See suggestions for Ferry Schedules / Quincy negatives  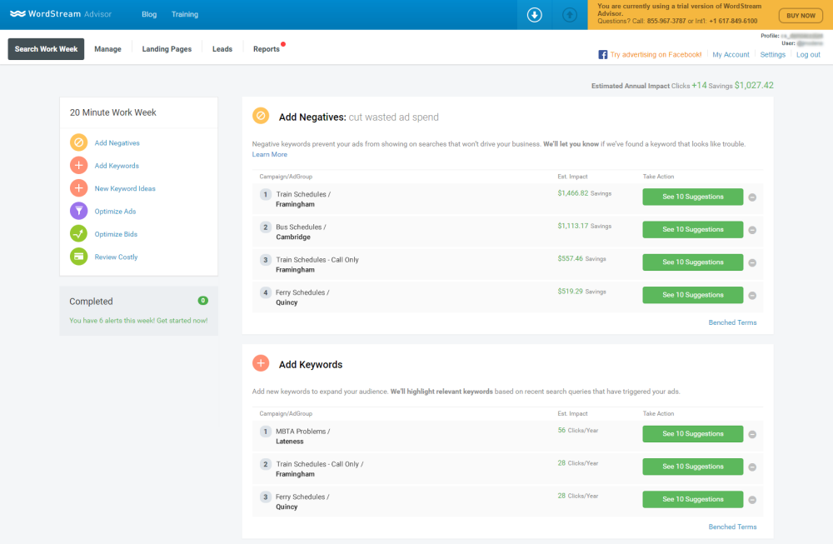click(693, 296)
